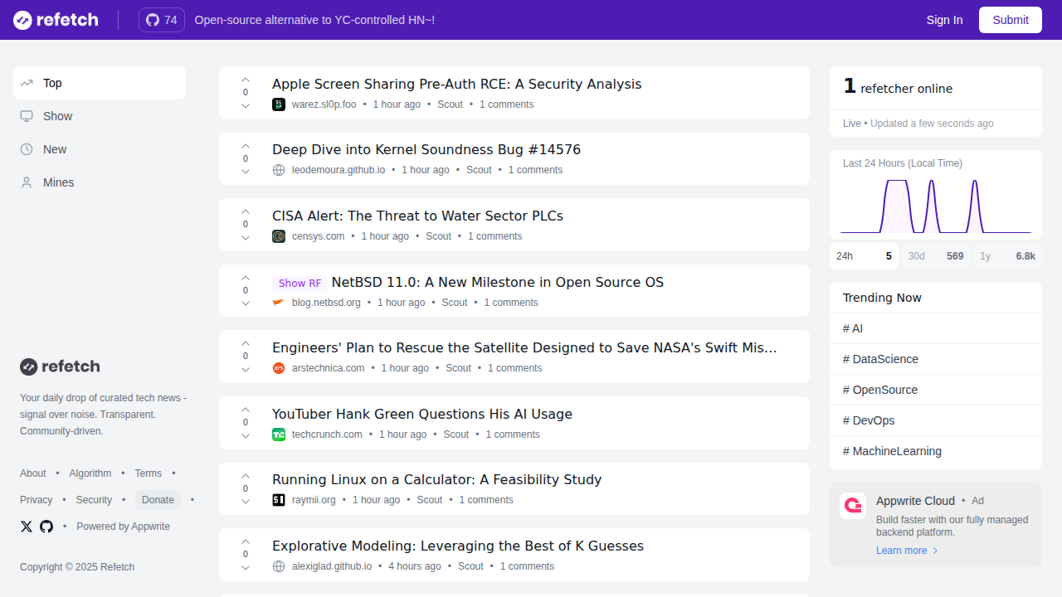
Task: Upvote the Apple Screen Sharing RCE post
Action: coord(246,80)
